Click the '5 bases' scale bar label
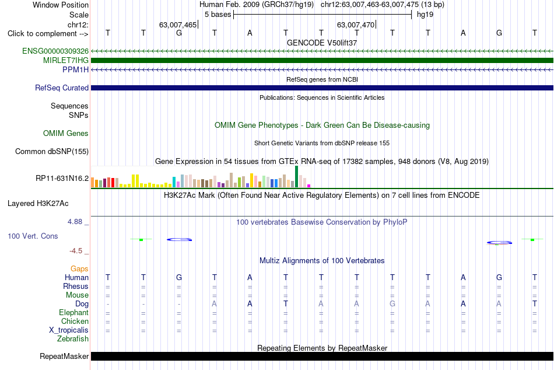Image resolution: width=554 pixels, height=370 pixels. coord(218,15)
